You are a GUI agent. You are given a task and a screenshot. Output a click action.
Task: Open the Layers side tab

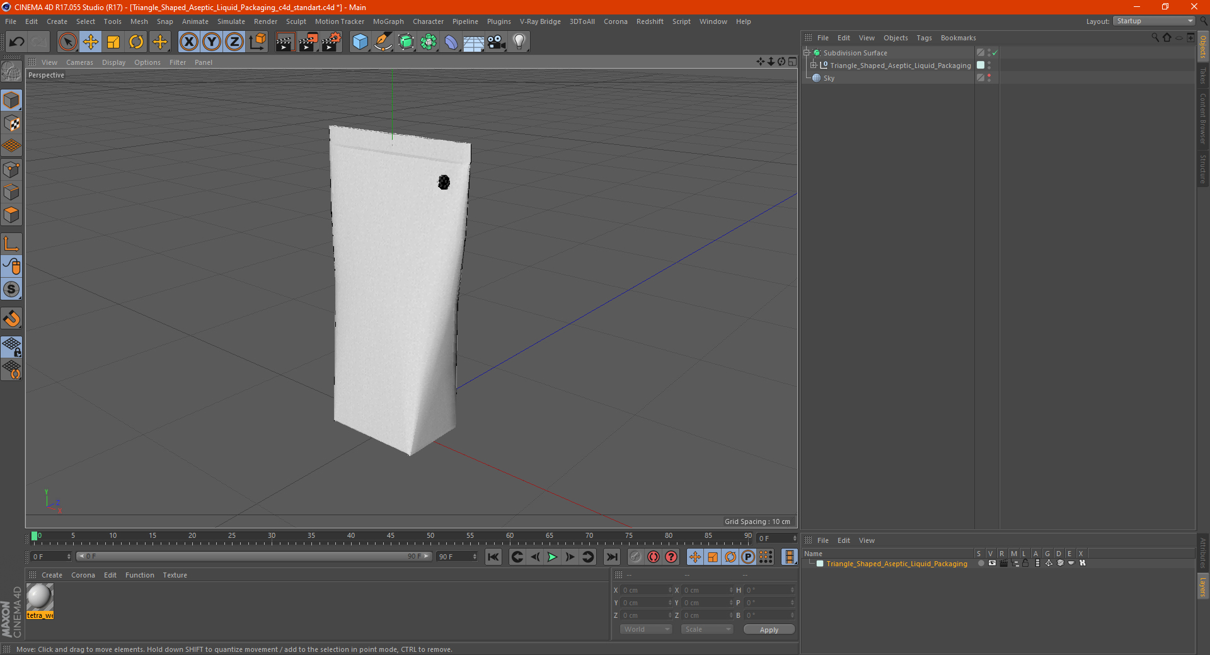[1202, 586]
